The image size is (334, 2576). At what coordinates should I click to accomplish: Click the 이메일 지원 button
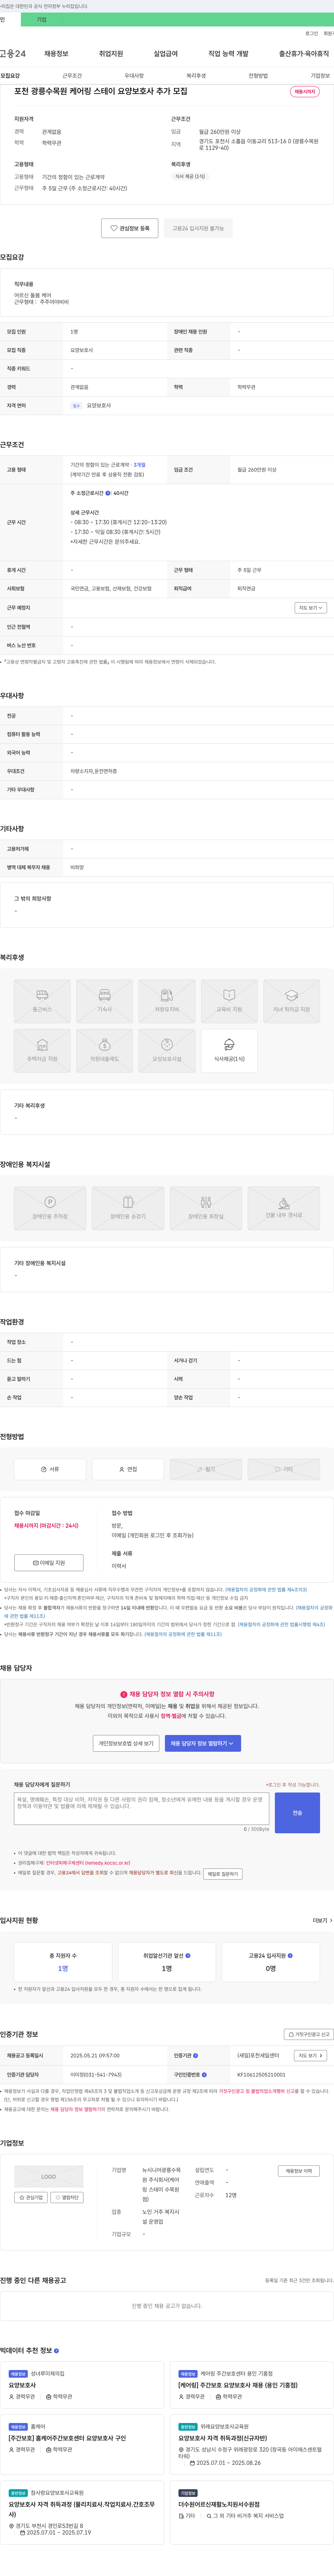pos(49,1563)
